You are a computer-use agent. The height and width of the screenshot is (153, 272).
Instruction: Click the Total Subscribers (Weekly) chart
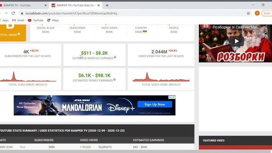[x=28, y=76]
